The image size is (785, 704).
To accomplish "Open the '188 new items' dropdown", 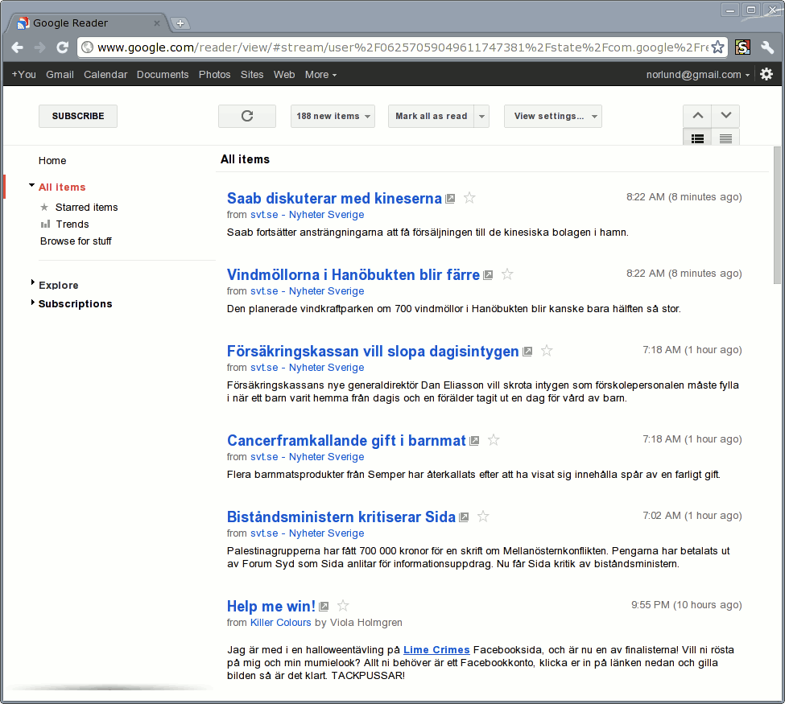I will click(x=333, y=116).
